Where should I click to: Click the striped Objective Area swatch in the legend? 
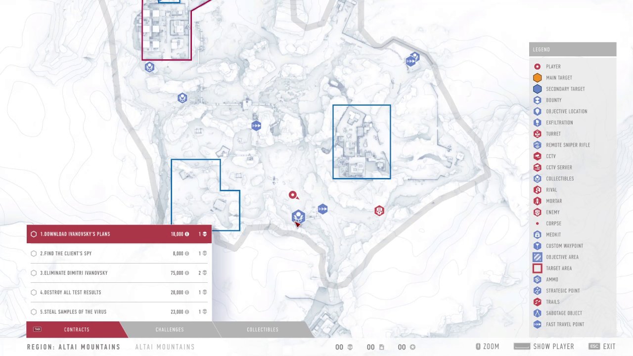(538, 257)
